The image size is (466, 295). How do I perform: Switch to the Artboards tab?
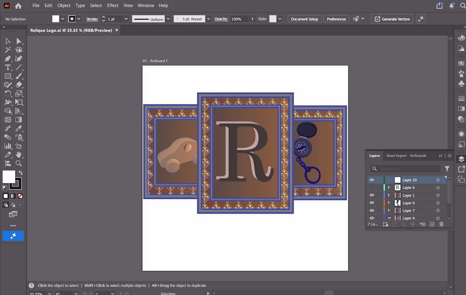click(418, 155)
